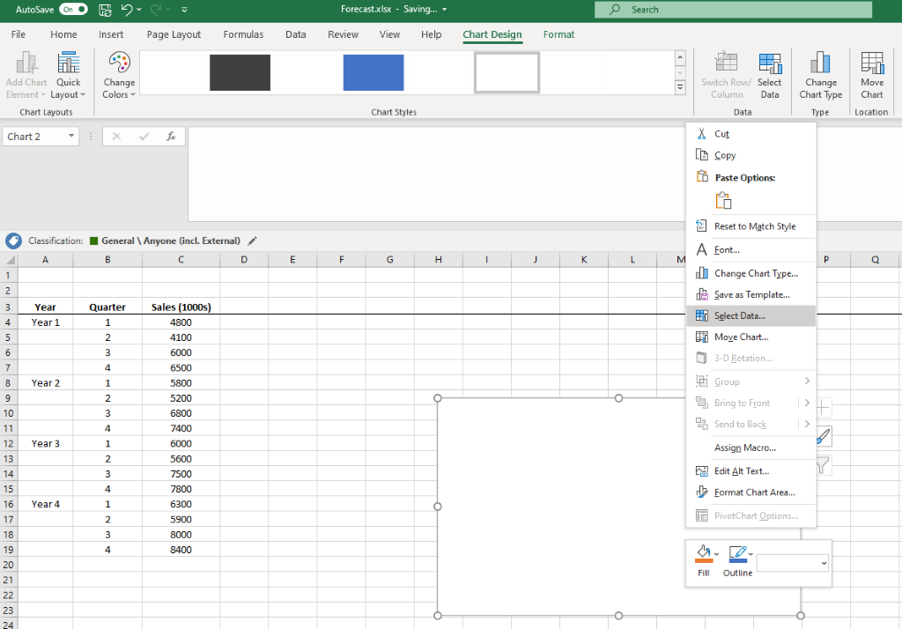Click Format Chart Area... menu entry

754,492
